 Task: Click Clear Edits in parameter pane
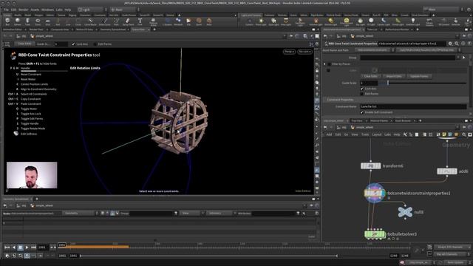[x=370, y=76]
